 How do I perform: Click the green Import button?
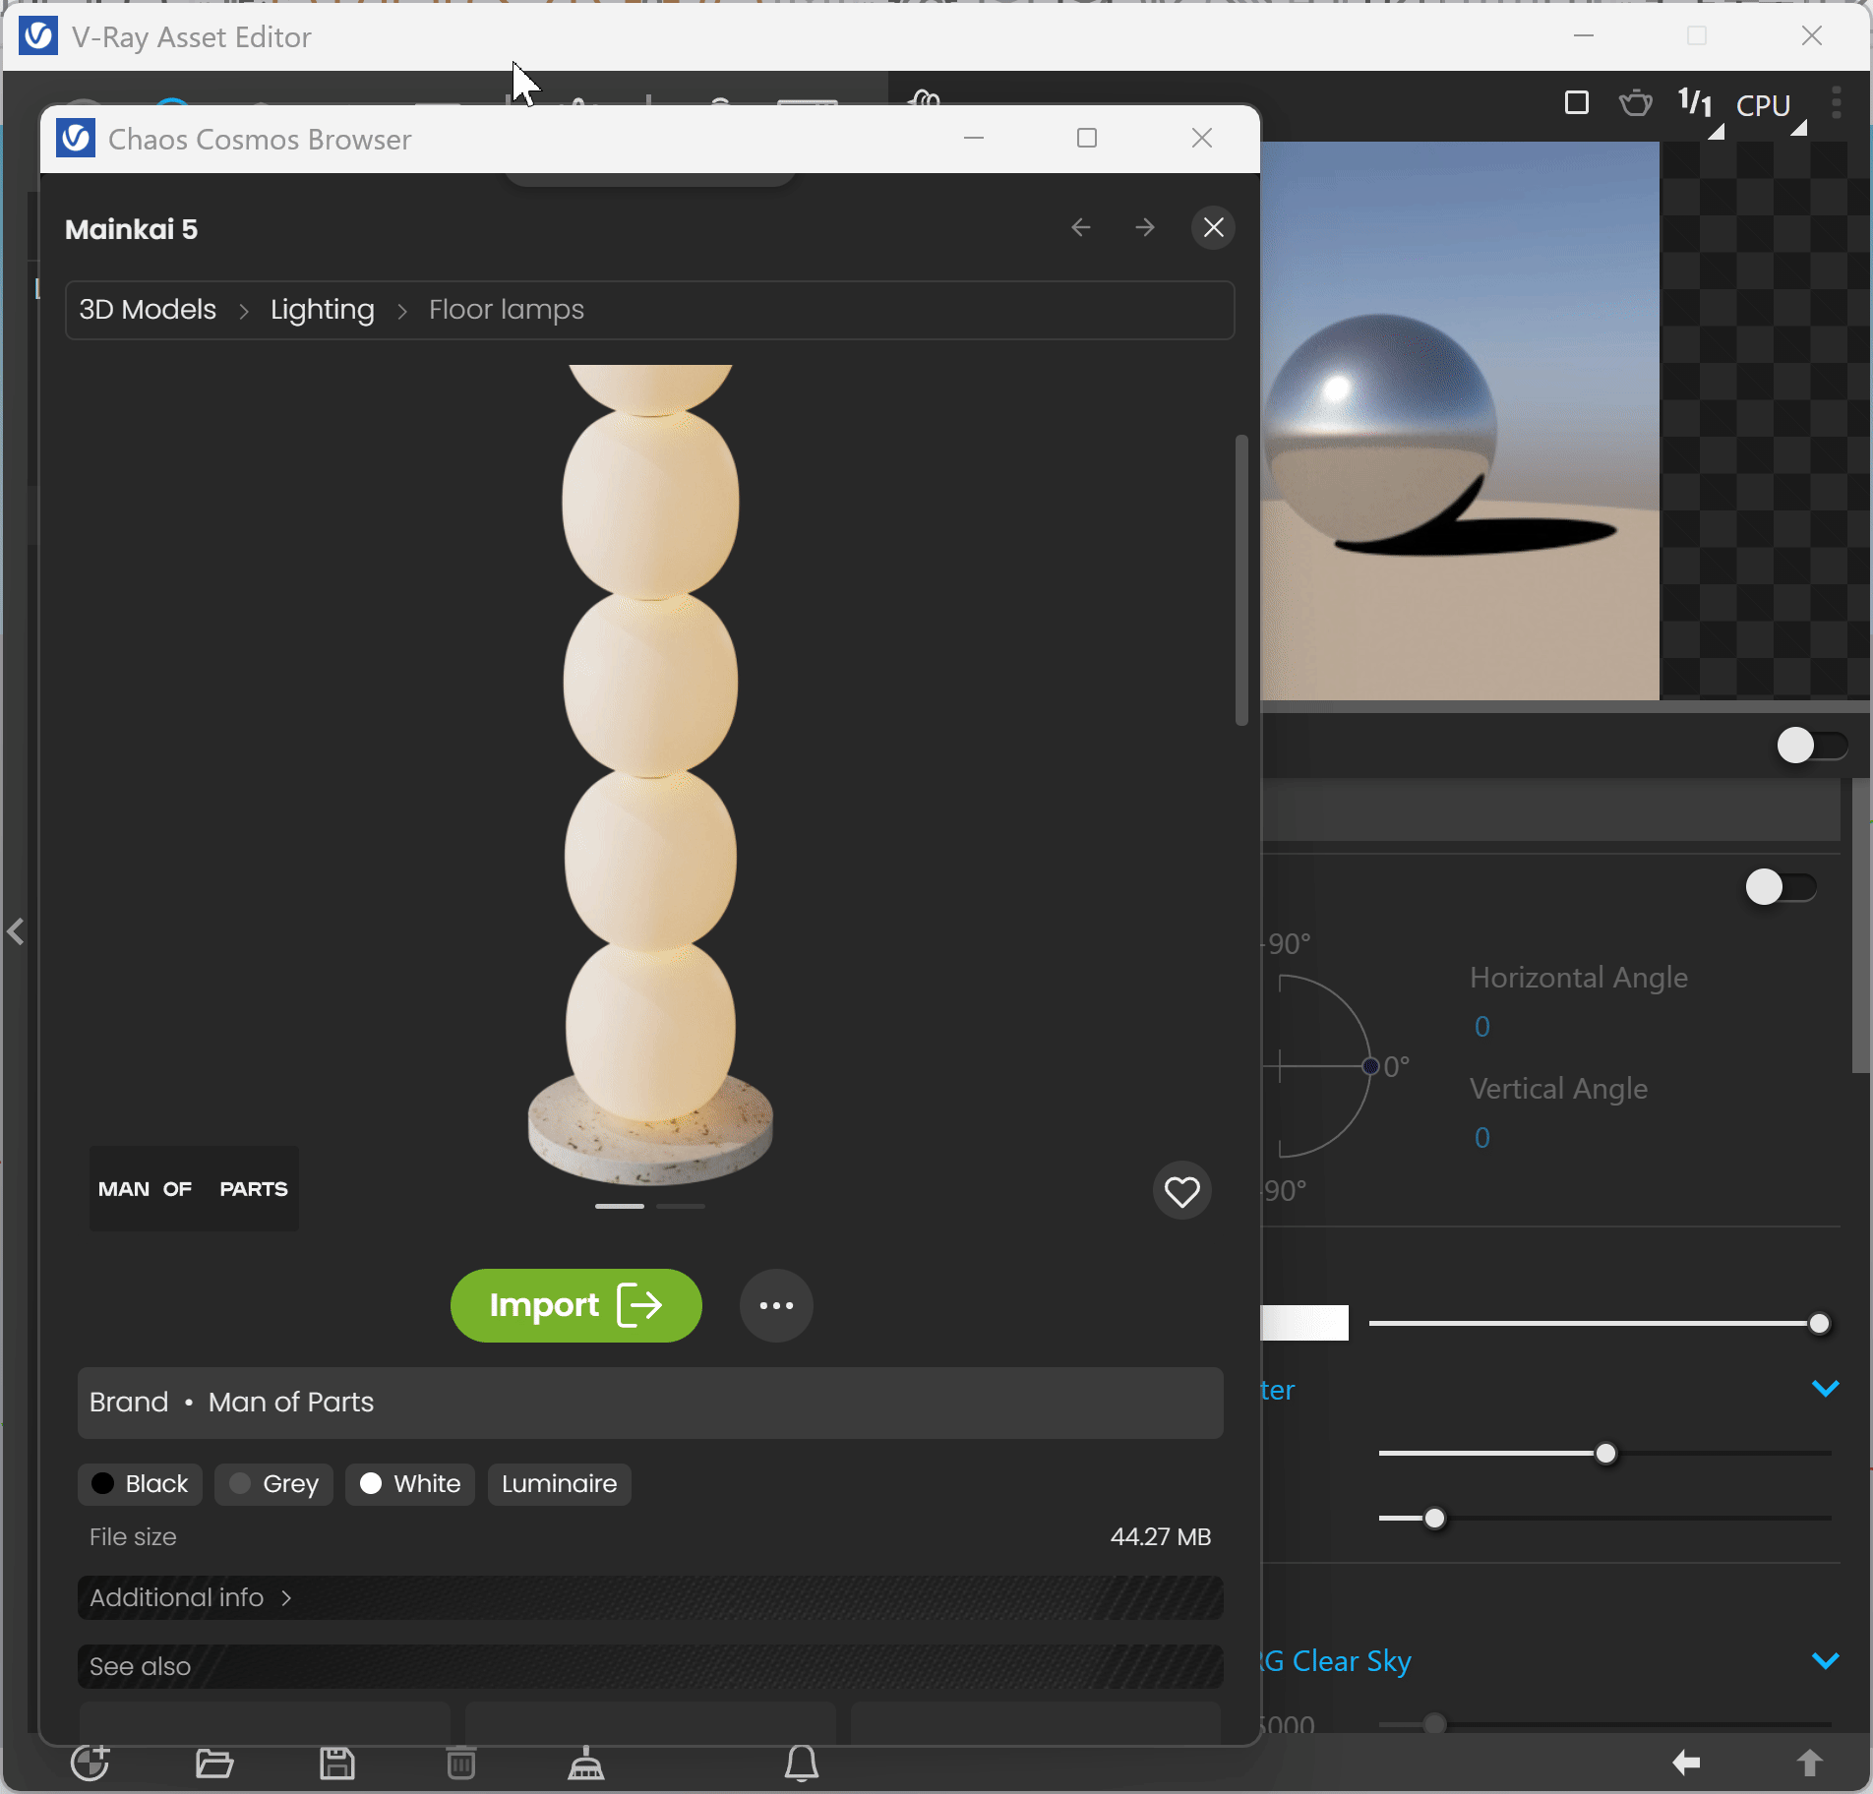(x=576, y=1306)
